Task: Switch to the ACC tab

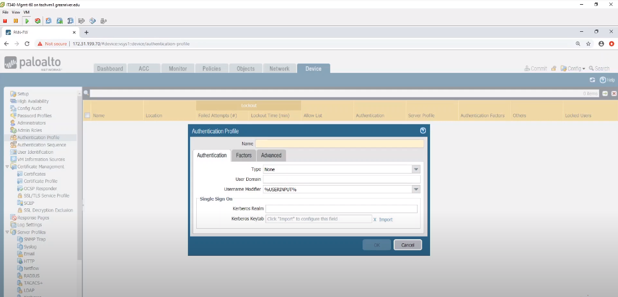Action: (x=144, y=69)
